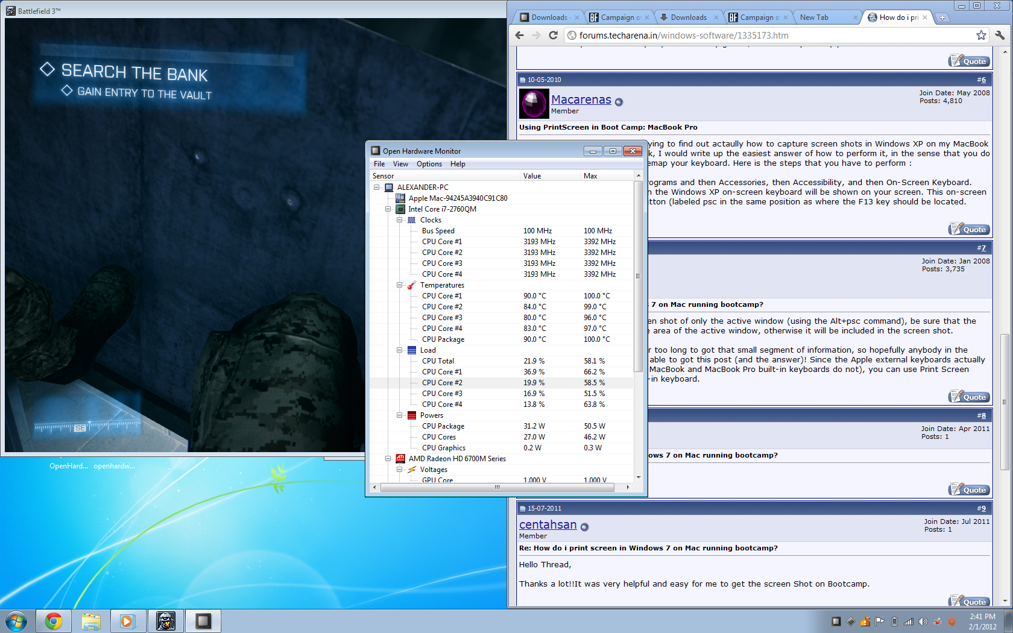Click the Temperatures thermometer icon

point(412,285)
